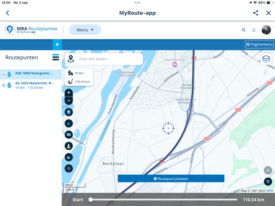
Task: Click the dark undo arrow button
Action: pos(268,181)
